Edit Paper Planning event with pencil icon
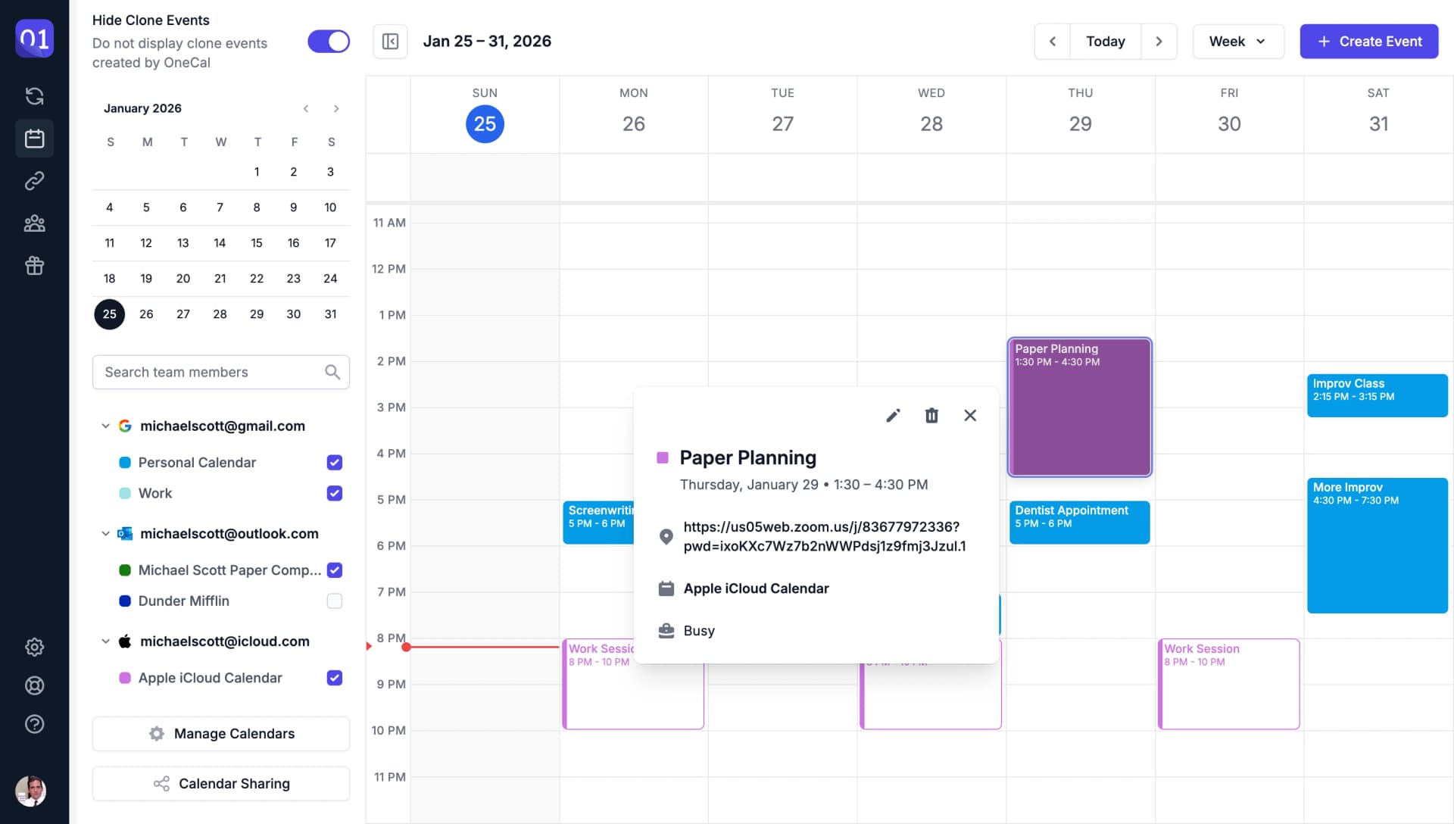This screenshot has height=824, width=1454. (x=893, y=415)
